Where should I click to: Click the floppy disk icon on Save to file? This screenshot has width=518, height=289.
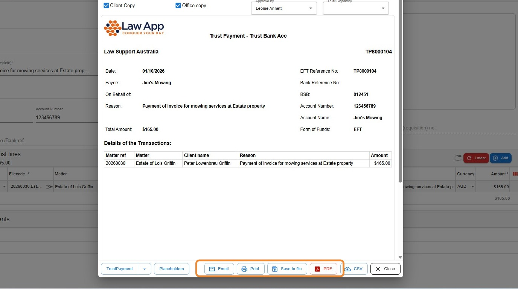pyautogui.click(x=275, y=269)
